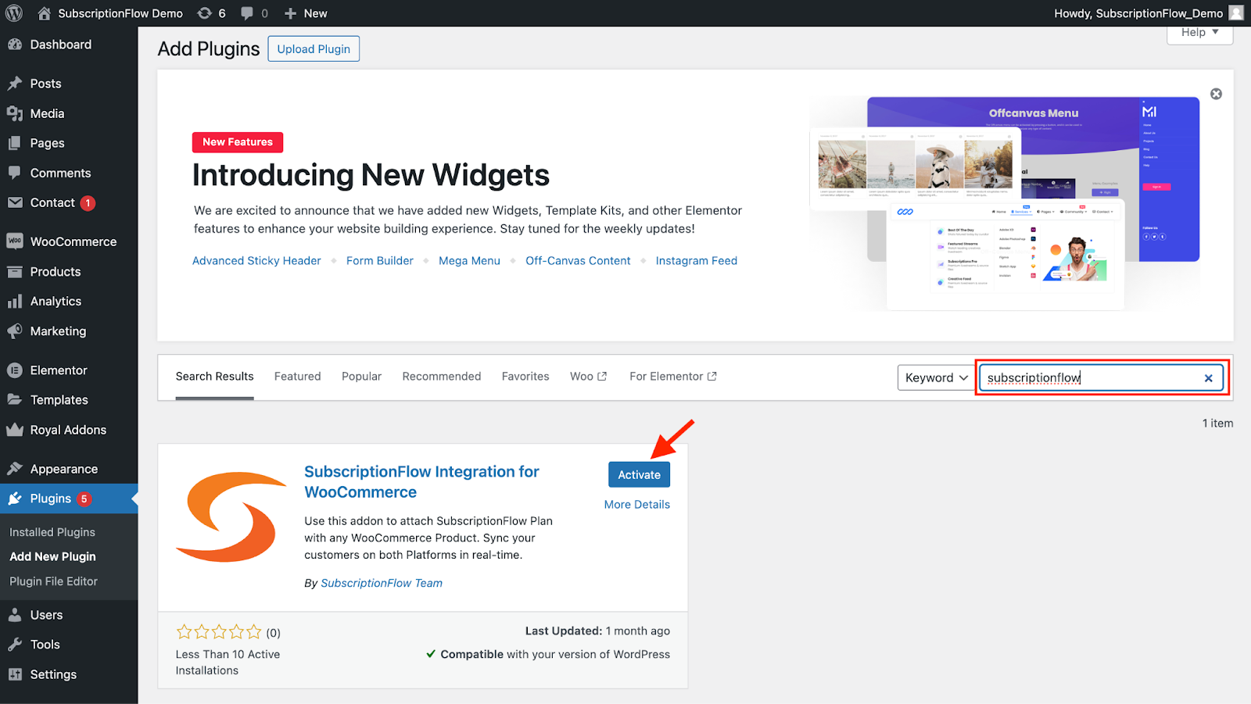The width and height of the screenshot is (1251, 704).
Task: Select the Search Results tab
Action: 214,377
